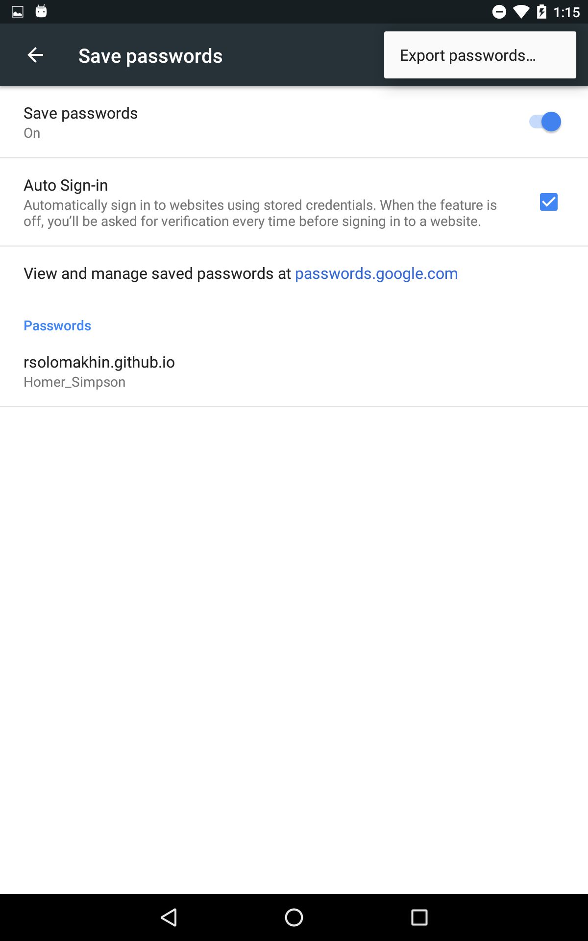This screenshot has width=588, height=941.
Task: Open the rsolomakhin.github.io saved password entry
Action: [99, 362]
